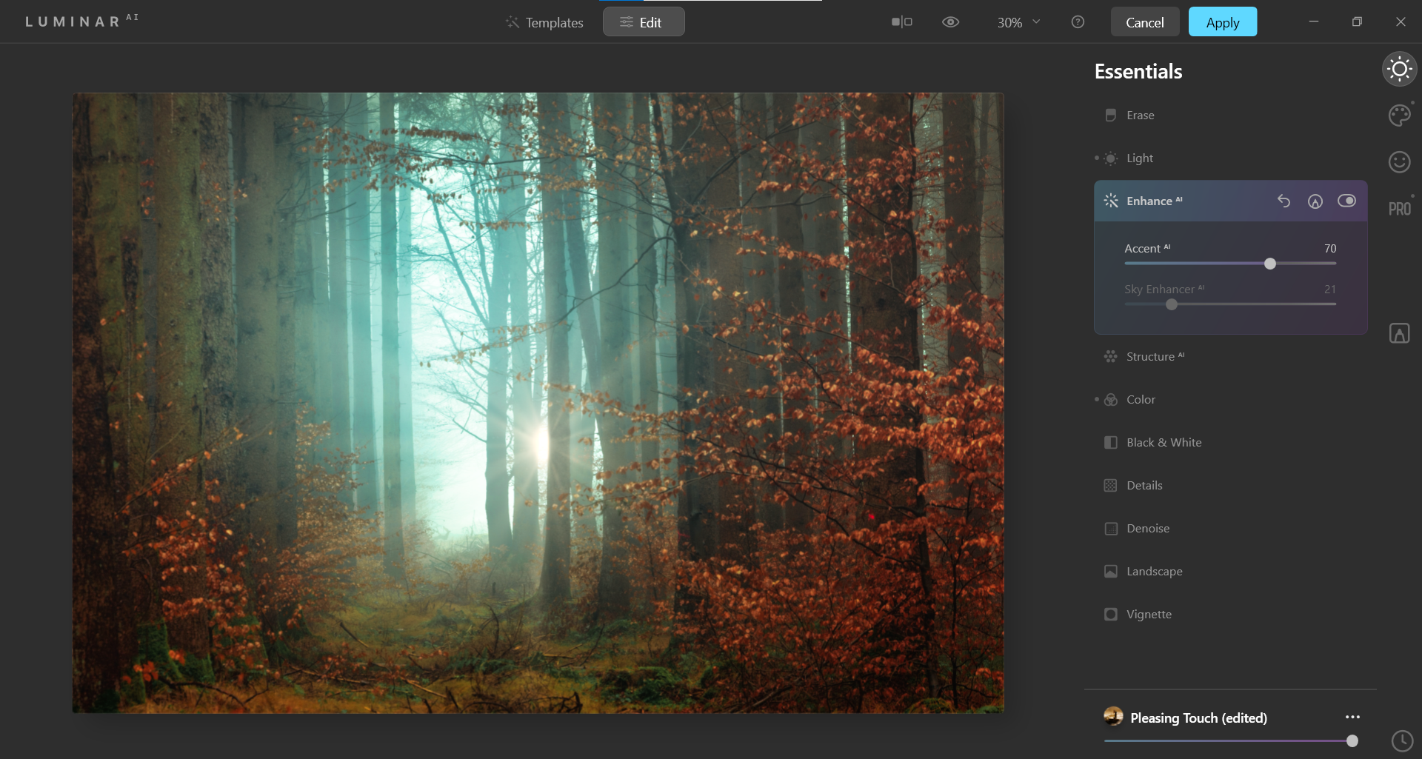Click the Templates sparkle icon
The image size is (1422, 759).
pos(513,22)
